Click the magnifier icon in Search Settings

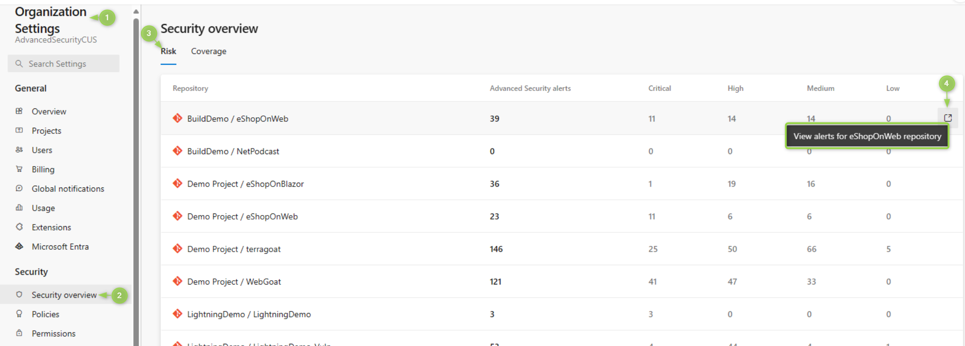pos(19,64)
